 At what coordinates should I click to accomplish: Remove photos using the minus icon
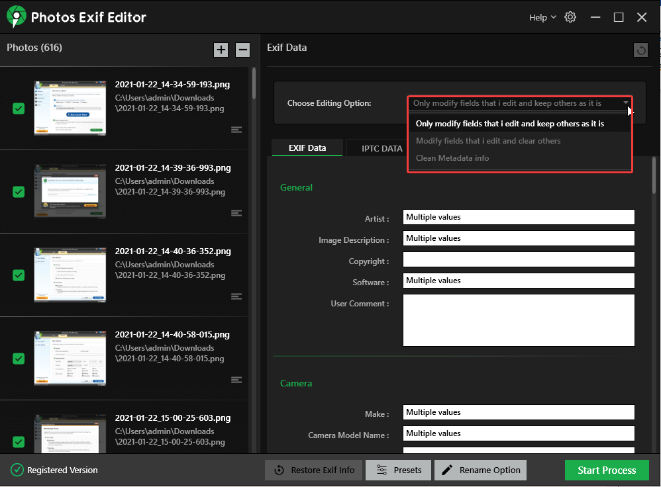242,50
